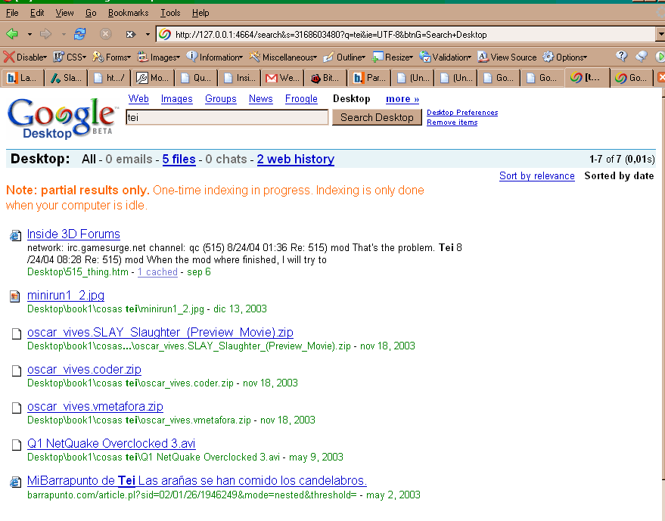Switch to the "La..." browser tab

[x=23, y=78]
